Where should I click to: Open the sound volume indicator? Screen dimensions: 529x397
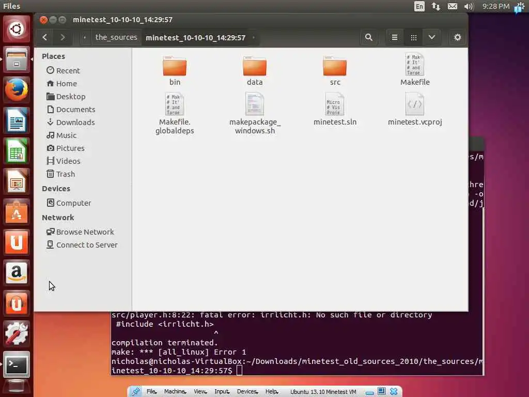pyautogui.click(x=469, y=6)
